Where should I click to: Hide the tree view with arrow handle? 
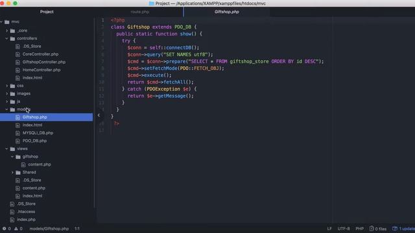click(99, 115)
